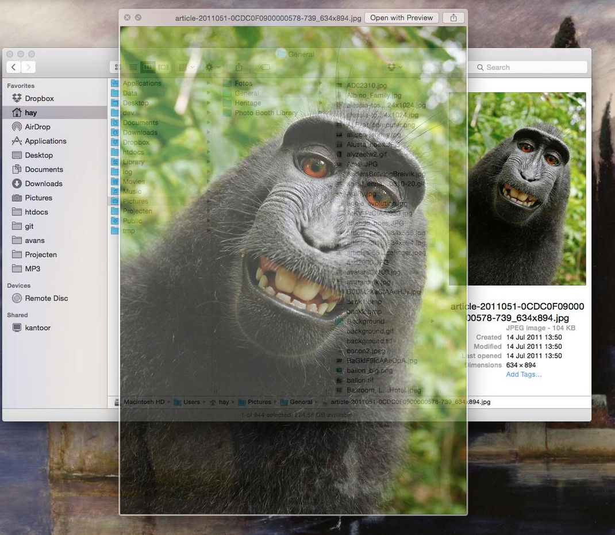Image resolution: width=615 pixels, height=535 pixels.
Task: Select Remote Disc under Devices
Action: (55, 298)
